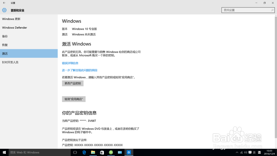The width and height of the screenshot is (277, 156).
Task: Click the 搜索 Web 和 Windows taskbar search box
Action: (x=40, y=152)
